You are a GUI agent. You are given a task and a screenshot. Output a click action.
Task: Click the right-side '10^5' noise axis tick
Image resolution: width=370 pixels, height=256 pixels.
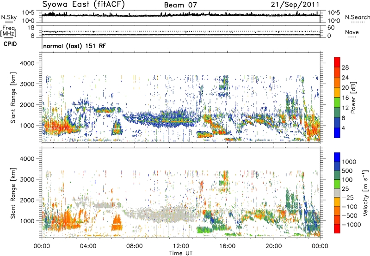point(334,12)
